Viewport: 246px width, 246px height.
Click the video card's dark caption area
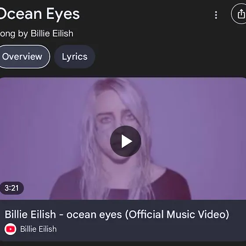[x=123, y=221]
